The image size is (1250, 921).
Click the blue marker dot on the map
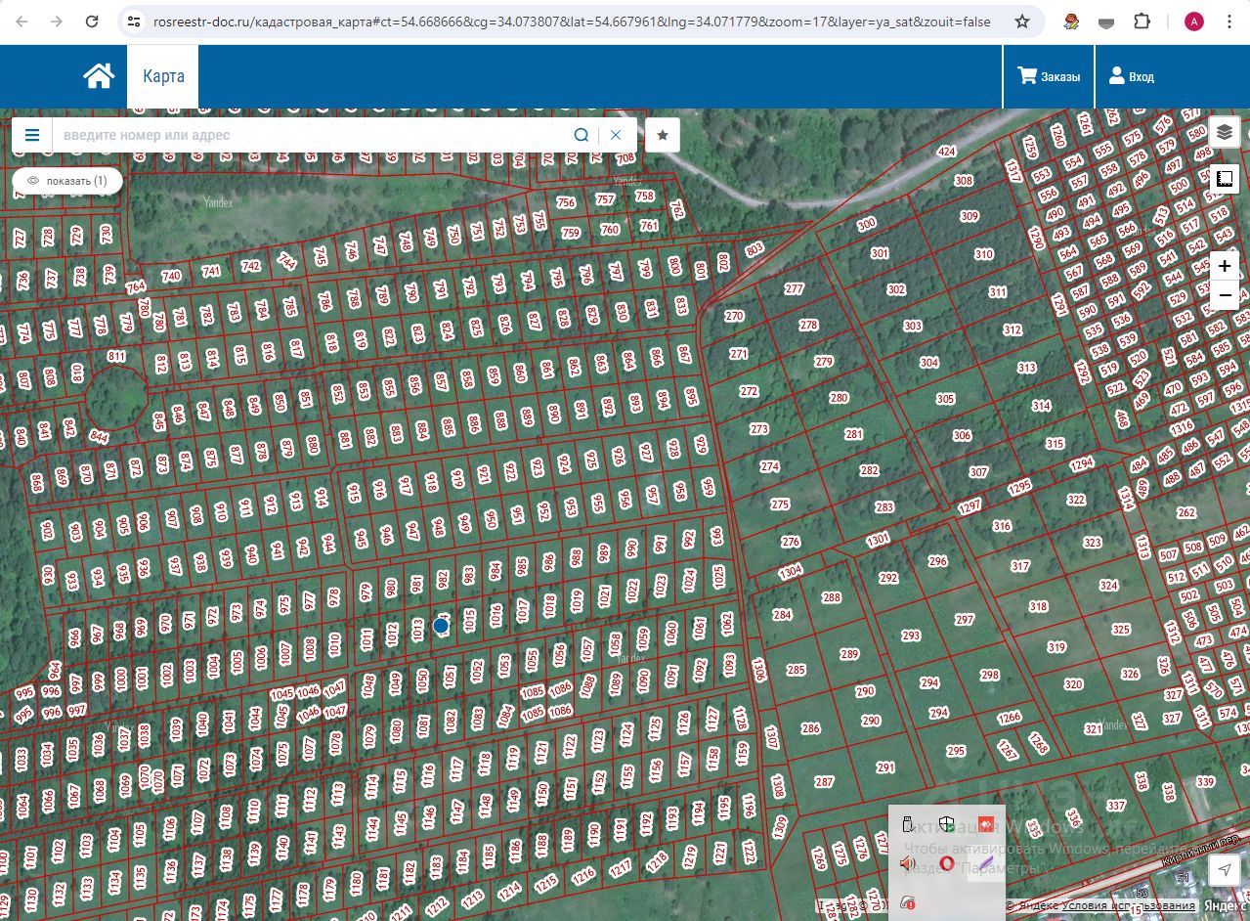tap(441, 626)
